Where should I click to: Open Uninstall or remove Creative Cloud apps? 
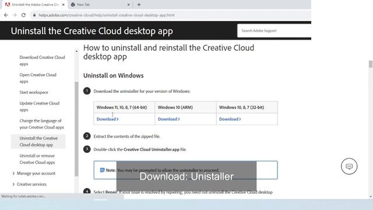37,159
